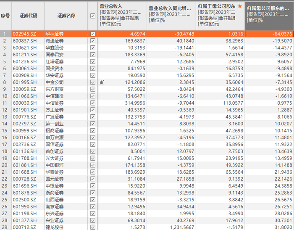Image resolution: width=294 pixels, height=230 pixels.
Task: Click the 序号 column header
Action: point(5,16)
